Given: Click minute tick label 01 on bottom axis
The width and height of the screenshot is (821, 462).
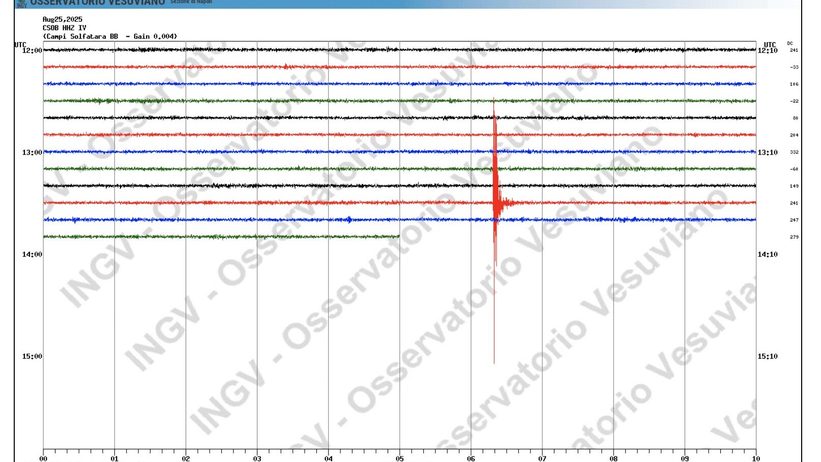Looking at the screenshot, I should pos(114,458).
